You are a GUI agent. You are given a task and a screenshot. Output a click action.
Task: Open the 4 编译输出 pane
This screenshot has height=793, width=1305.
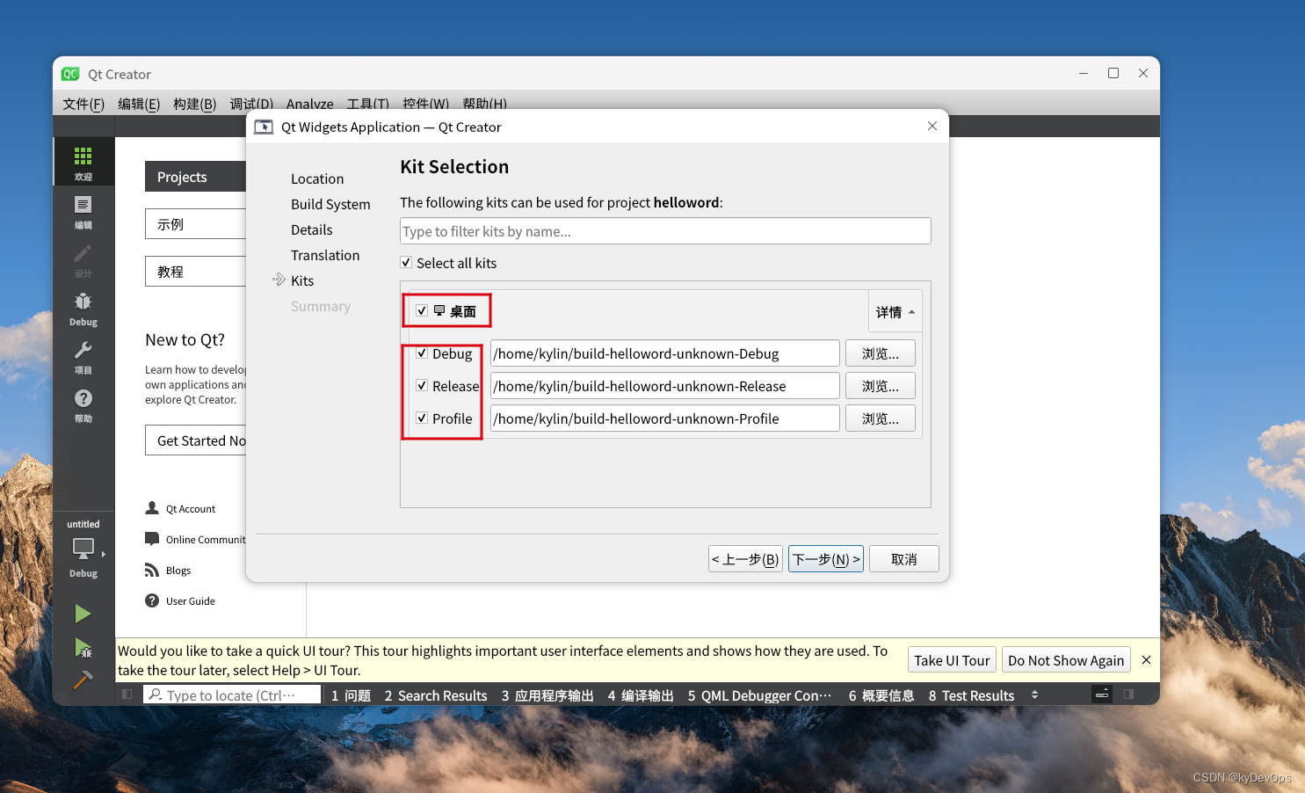pos(641,695)
